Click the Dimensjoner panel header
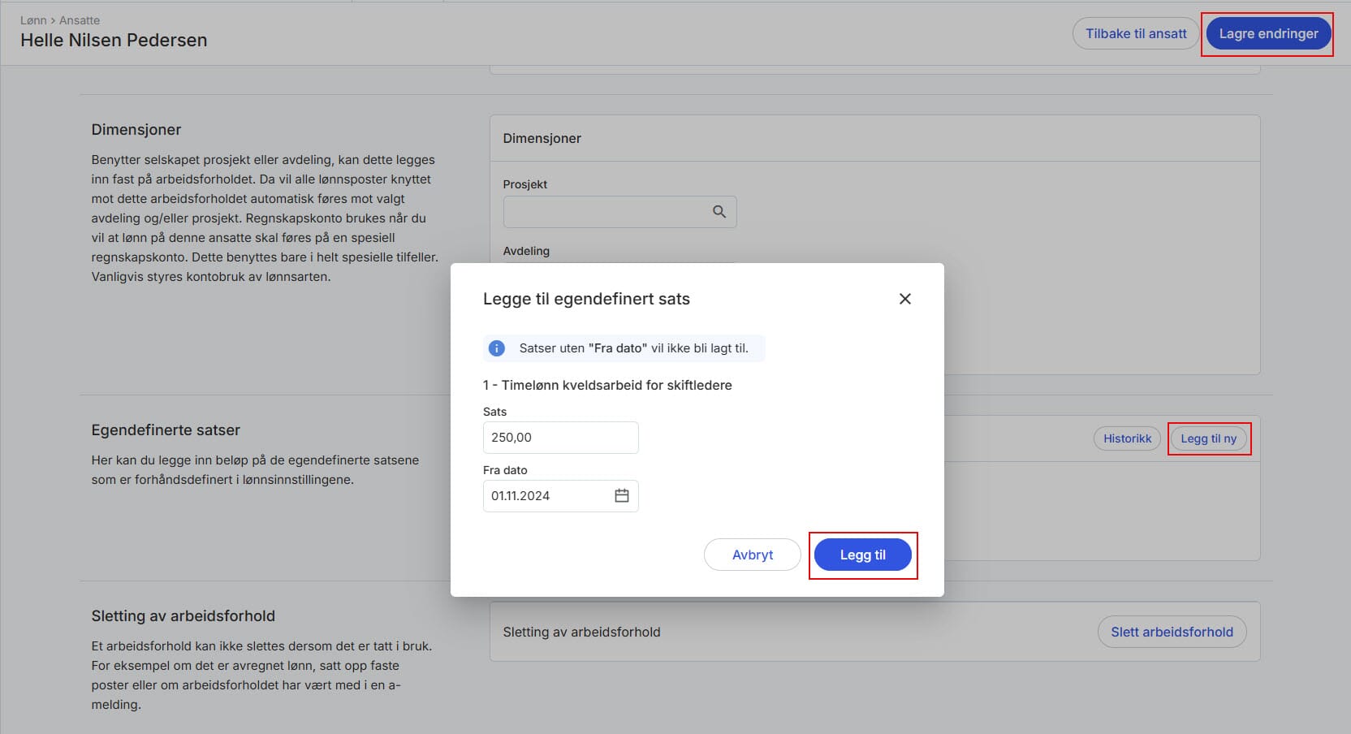 pos(874,139)
